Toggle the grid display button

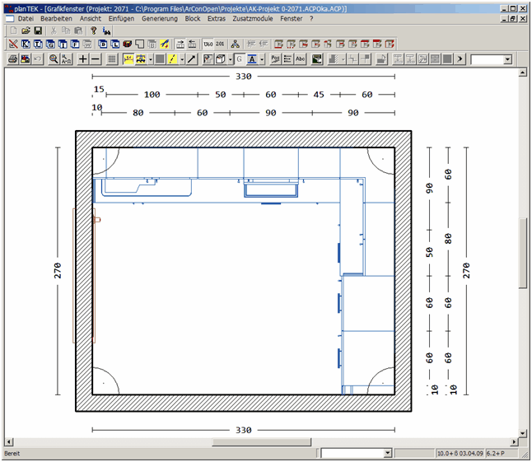pyautogui.click(x=113, y=59)
